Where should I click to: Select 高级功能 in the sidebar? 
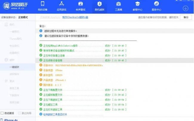[14, 102]
